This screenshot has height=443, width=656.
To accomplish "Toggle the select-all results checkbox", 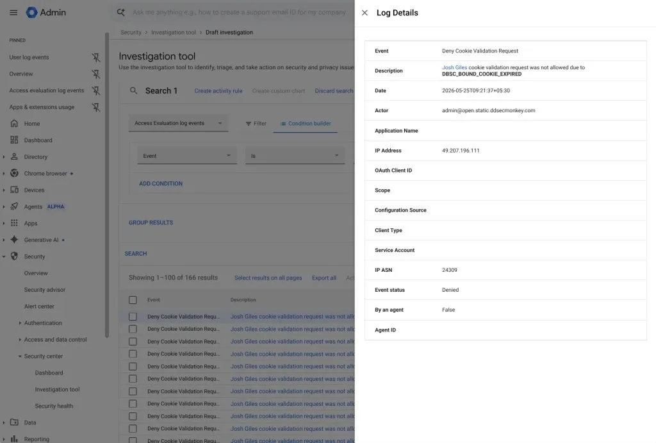I will pyautogui.click(x=133, y=300).
